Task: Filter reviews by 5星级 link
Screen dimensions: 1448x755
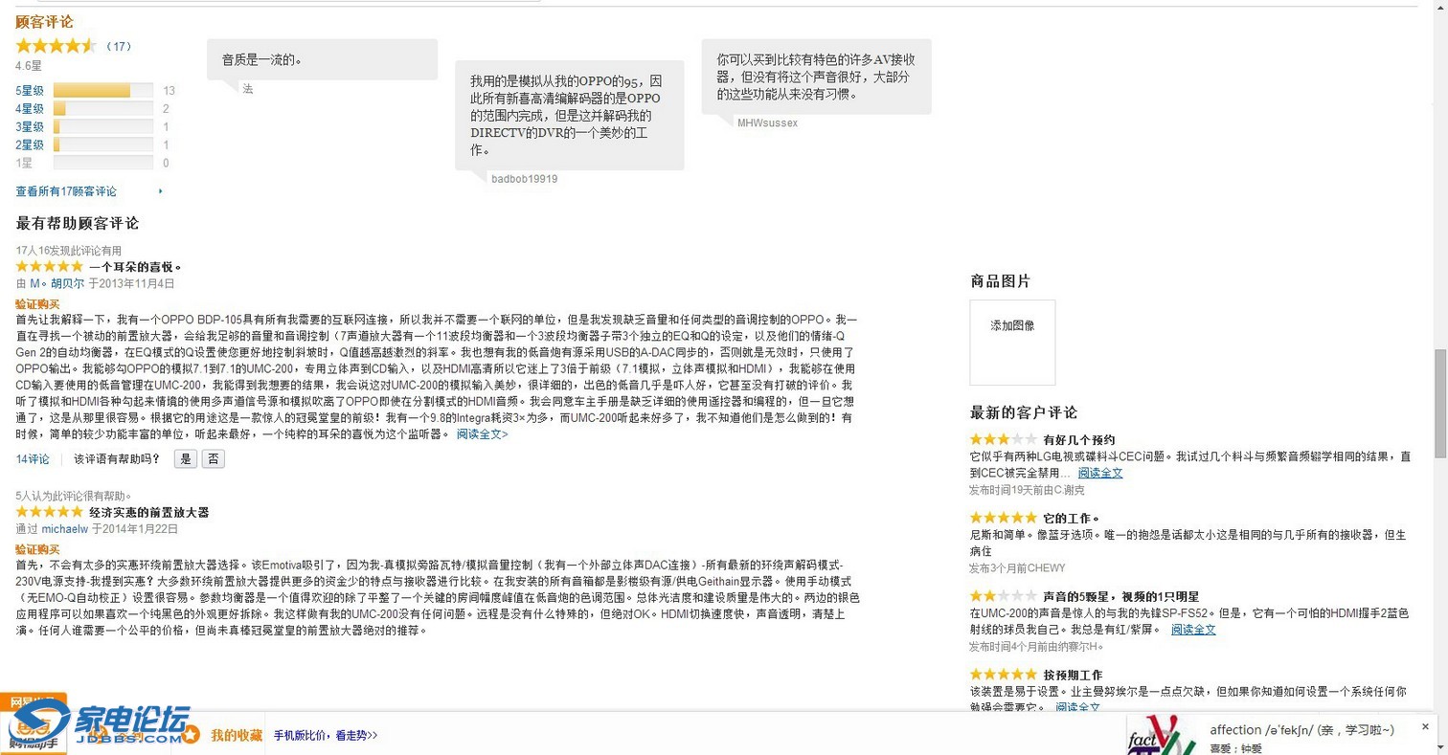Action: (x=30, y=91)
